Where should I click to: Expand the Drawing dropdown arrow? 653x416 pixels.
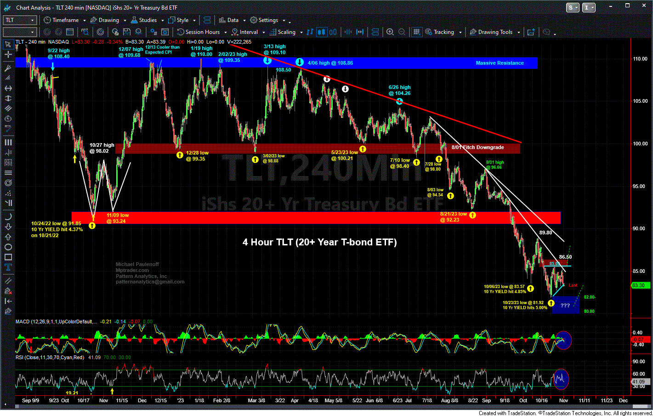click(x=125, y=21)
